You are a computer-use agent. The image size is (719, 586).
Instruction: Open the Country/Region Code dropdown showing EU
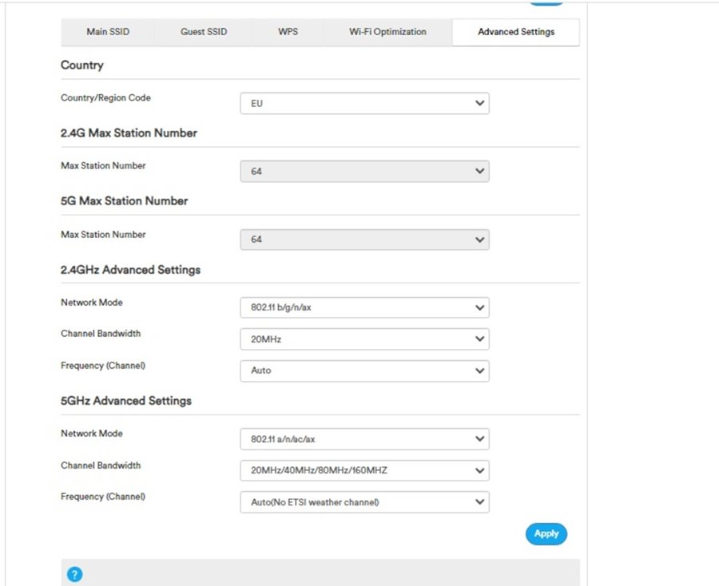click(364, 104)
